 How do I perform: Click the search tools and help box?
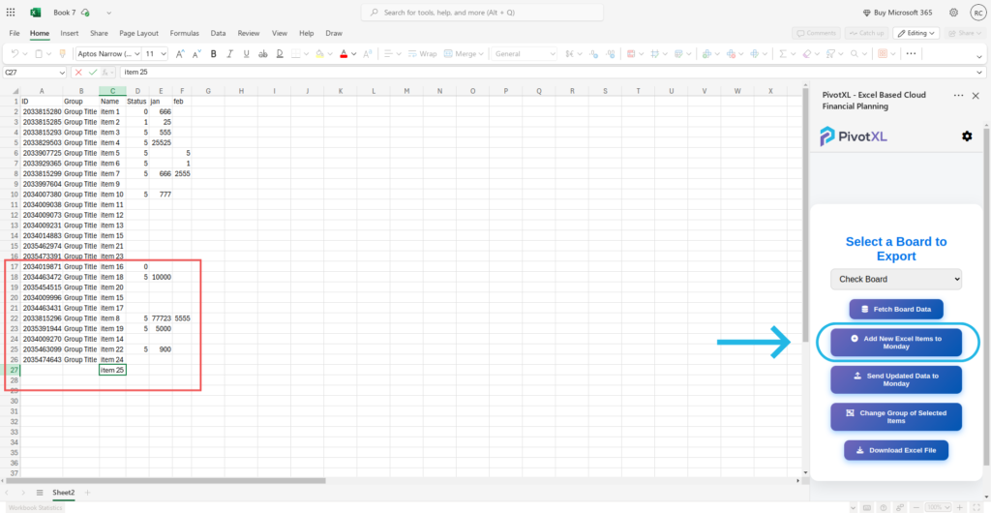pos(482,13)
